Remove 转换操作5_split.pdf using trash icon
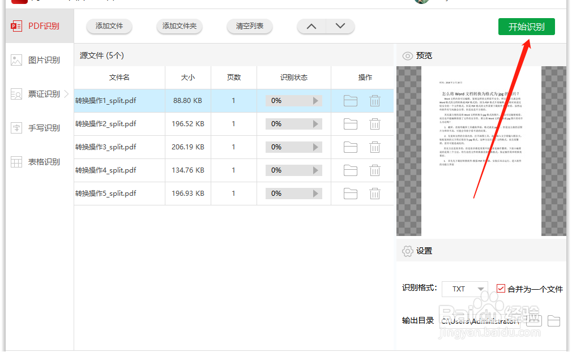The height and width of the screenshot is (352, 572). click(375, 193)
